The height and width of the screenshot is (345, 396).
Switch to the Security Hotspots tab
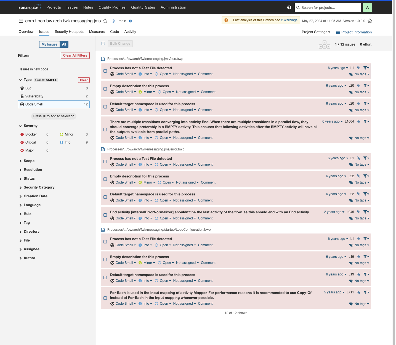tap(69, 32)
